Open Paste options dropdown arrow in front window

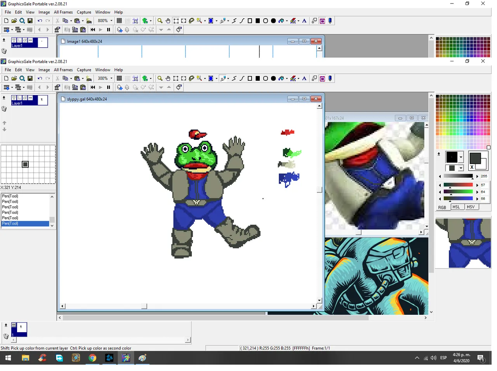tap(83, 78)
